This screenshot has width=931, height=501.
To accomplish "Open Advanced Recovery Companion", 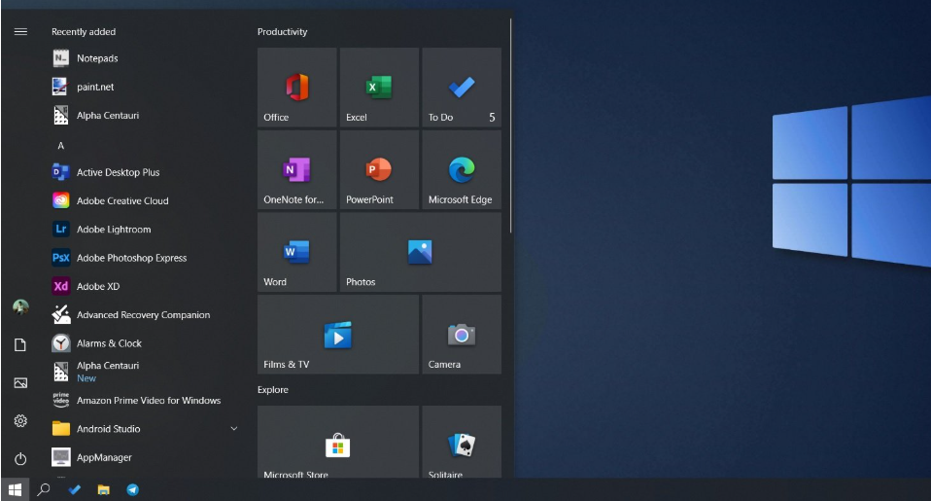I will coord(146,315).
